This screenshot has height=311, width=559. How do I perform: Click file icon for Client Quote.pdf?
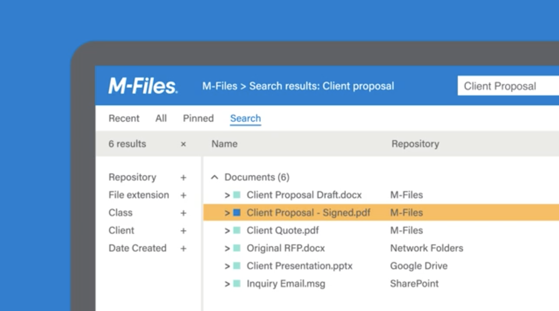237,230
